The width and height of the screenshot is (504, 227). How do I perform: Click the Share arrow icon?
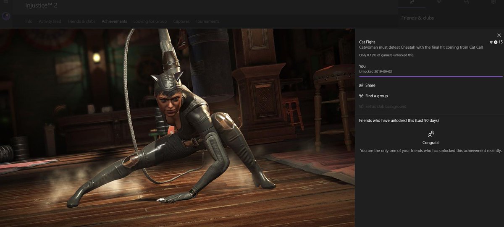click(361, 85)
